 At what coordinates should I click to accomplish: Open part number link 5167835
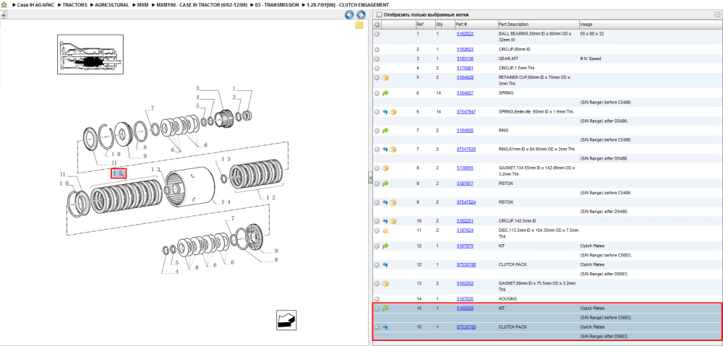point(465,298)
